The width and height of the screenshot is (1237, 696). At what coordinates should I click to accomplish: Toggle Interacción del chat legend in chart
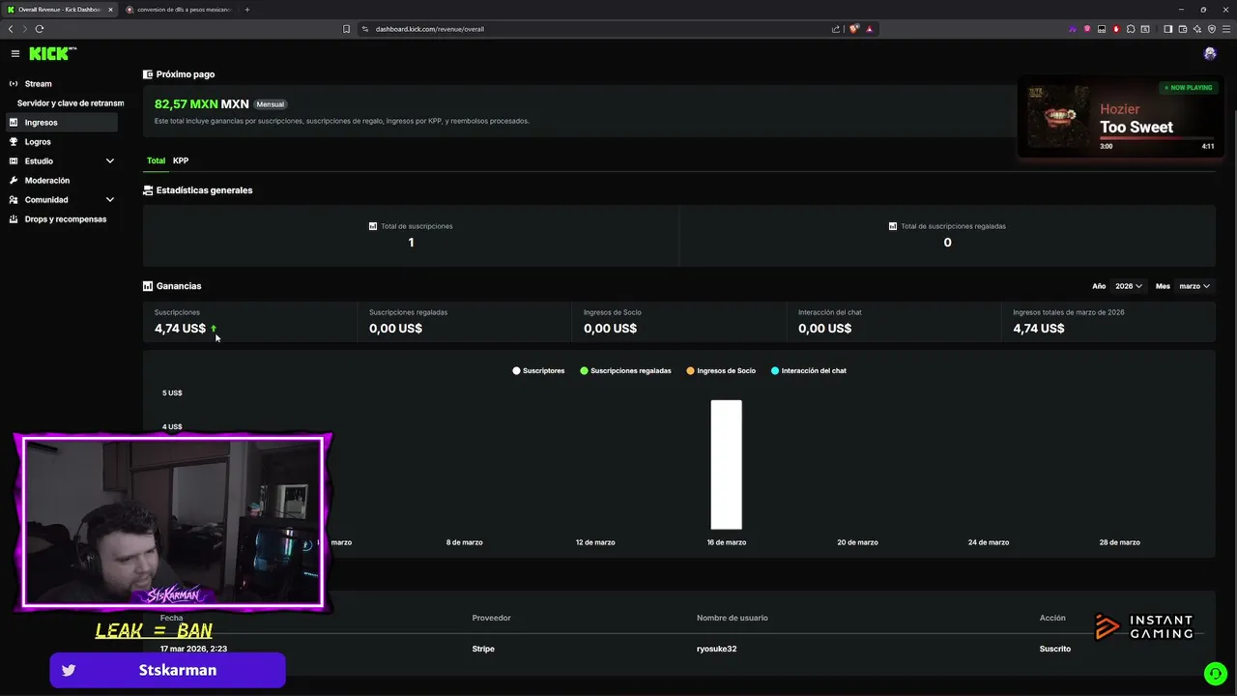[808, 371]
